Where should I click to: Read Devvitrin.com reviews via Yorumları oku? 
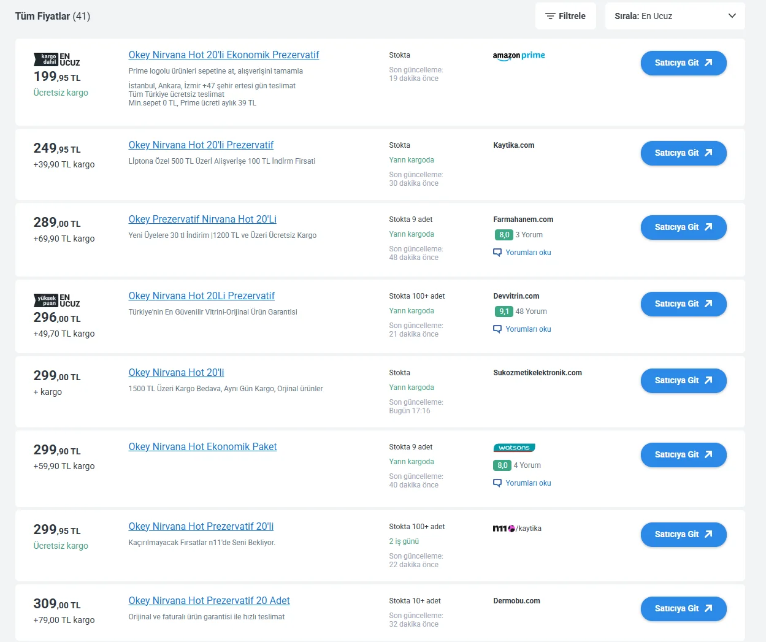pos(528,329)
